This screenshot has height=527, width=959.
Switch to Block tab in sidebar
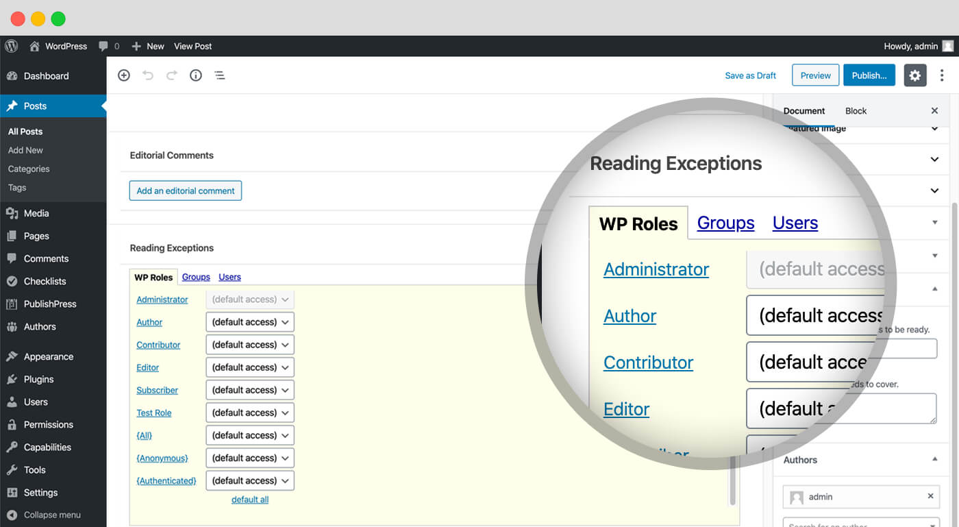click(856, 111)
